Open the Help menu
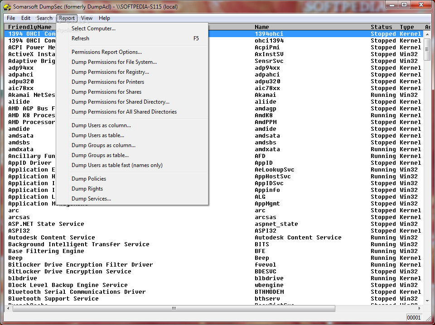 [x=104, y=18]
